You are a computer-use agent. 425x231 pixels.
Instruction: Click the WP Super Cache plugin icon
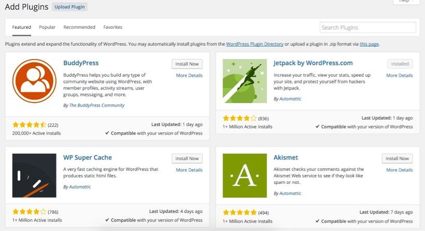tap(34, 176)
